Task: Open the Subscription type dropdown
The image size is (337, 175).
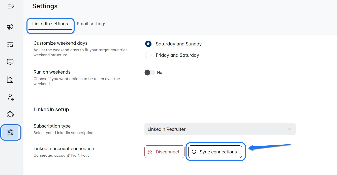Action: (220, 129)
